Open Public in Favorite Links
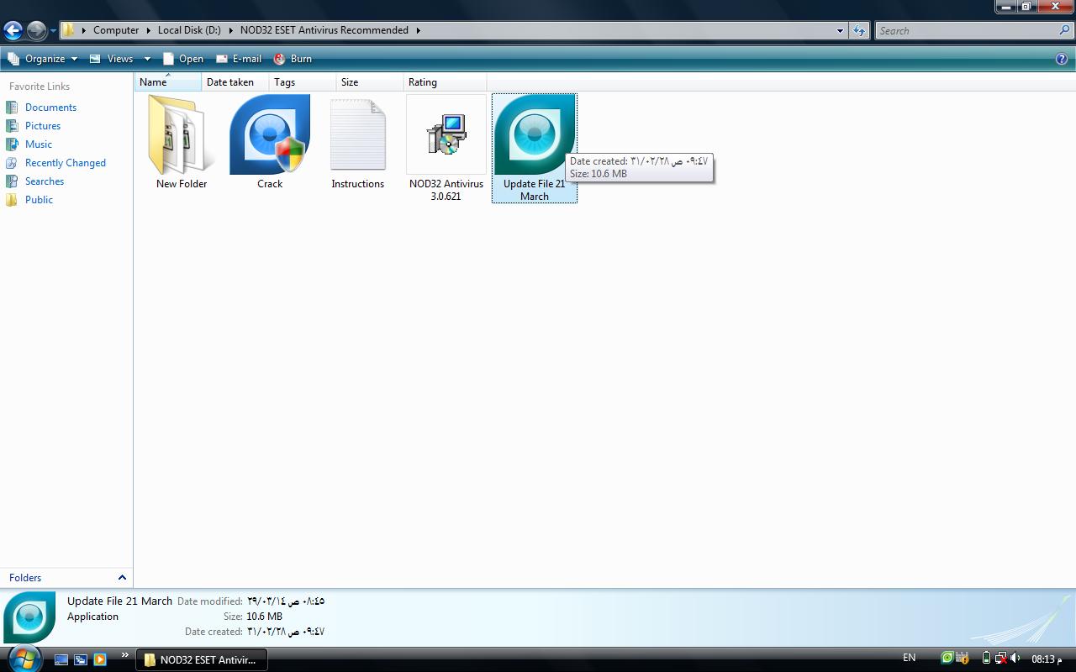 (39, 200)
